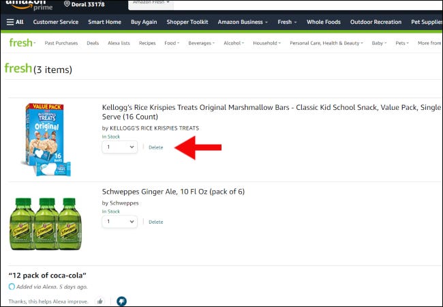Open Schweppes Ginger Ale product image
The width and height of the screenshot is (443, 307).
click(46, 224)
